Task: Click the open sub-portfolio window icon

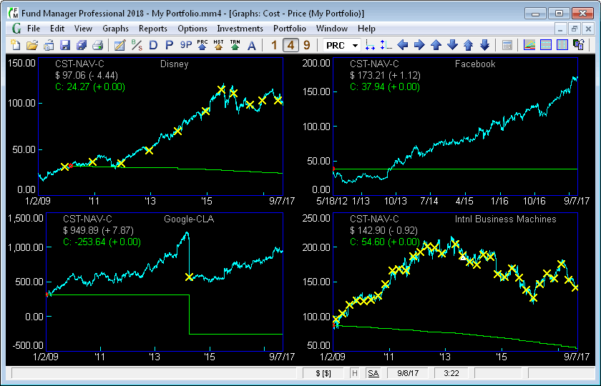Action: tap(49, 45)
